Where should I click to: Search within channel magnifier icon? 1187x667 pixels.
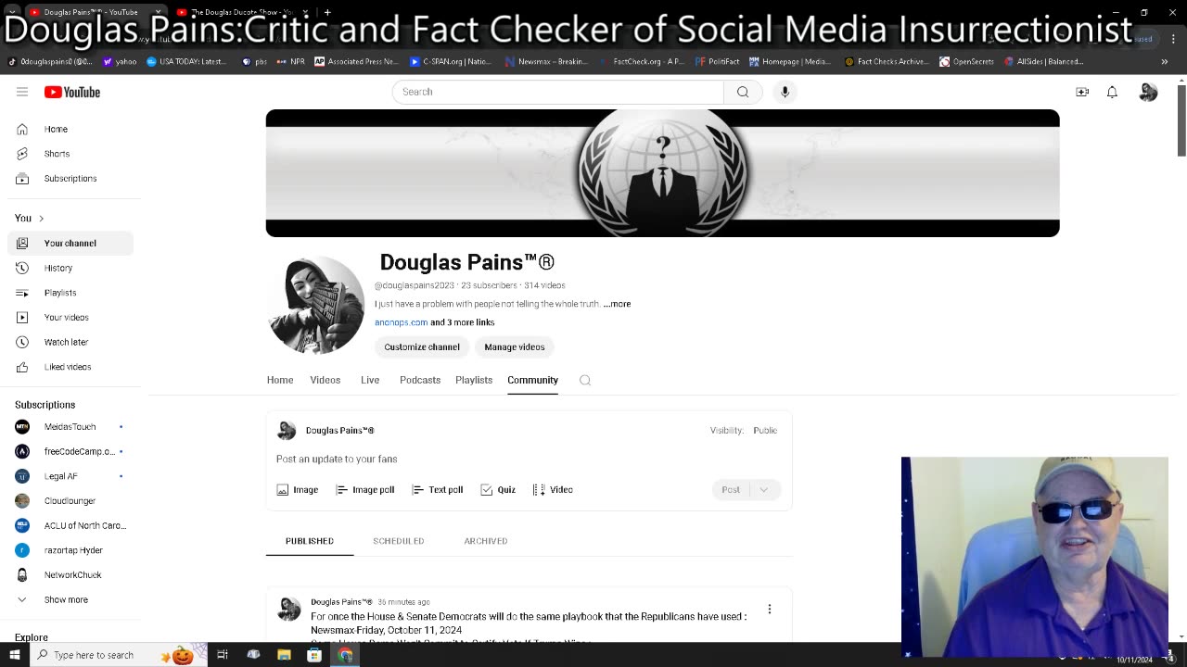[585, 380]
